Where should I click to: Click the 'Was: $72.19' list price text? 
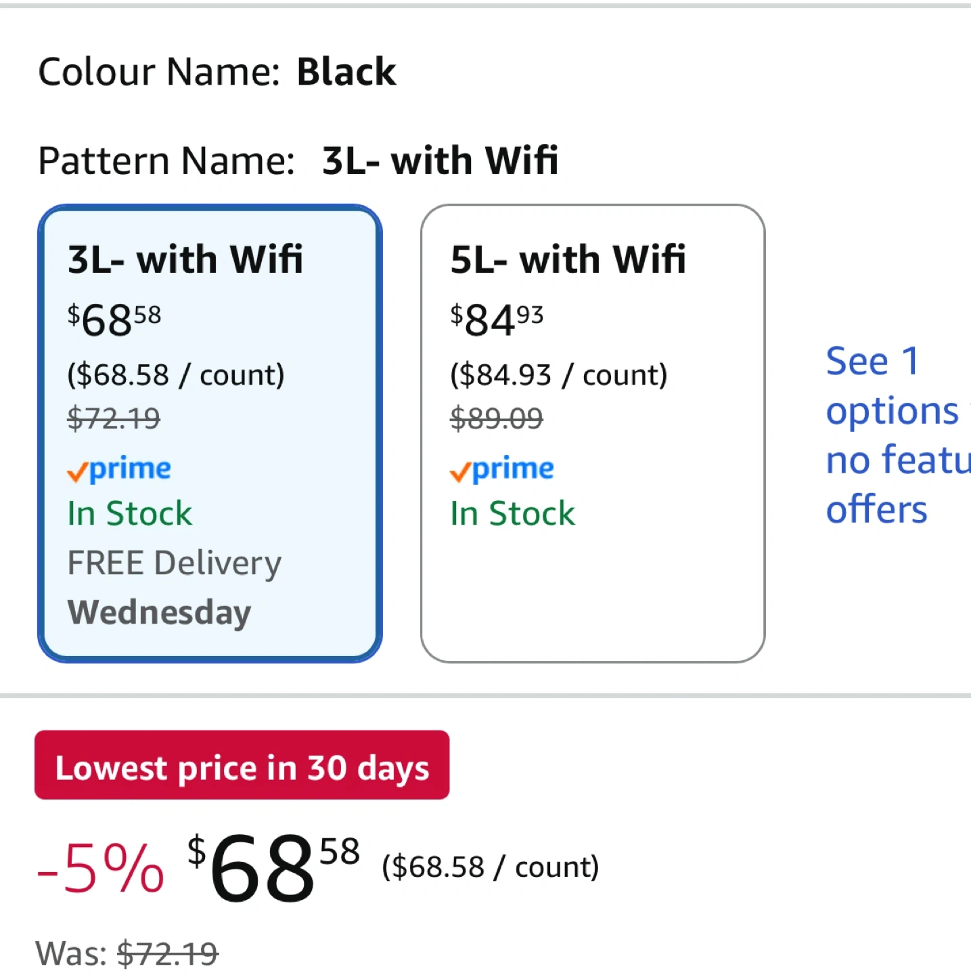click(127, 953)
